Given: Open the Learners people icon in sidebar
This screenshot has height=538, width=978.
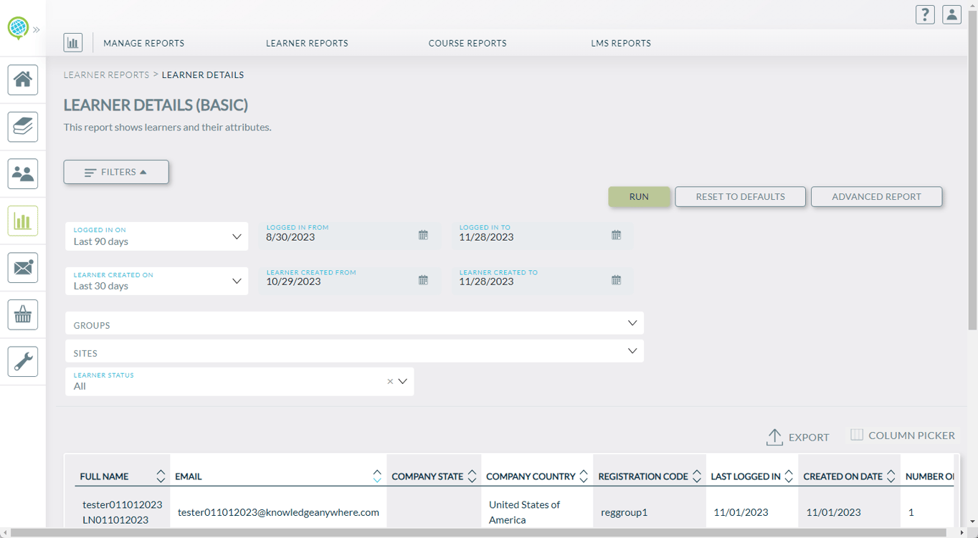Looking at the screenshot, I should click(x=23, y=174).
